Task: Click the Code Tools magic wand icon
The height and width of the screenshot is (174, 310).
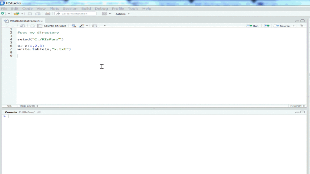Action: click(x=82, y=26)
